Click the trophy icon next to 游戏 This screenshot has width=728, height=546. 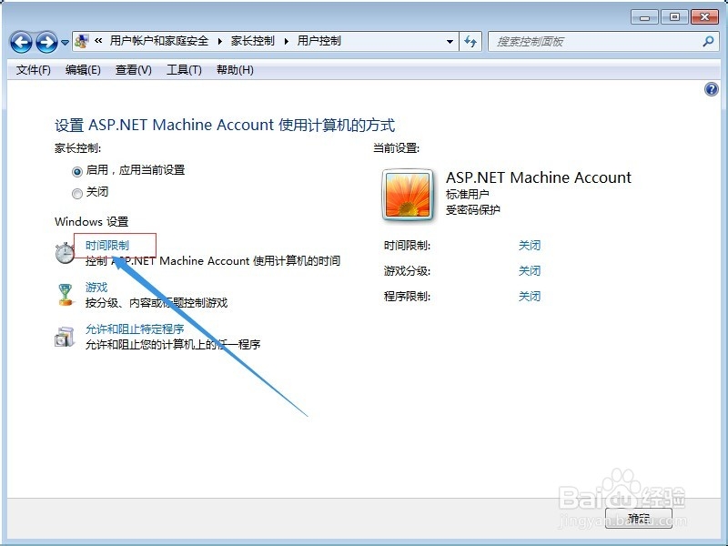(65, 294)
